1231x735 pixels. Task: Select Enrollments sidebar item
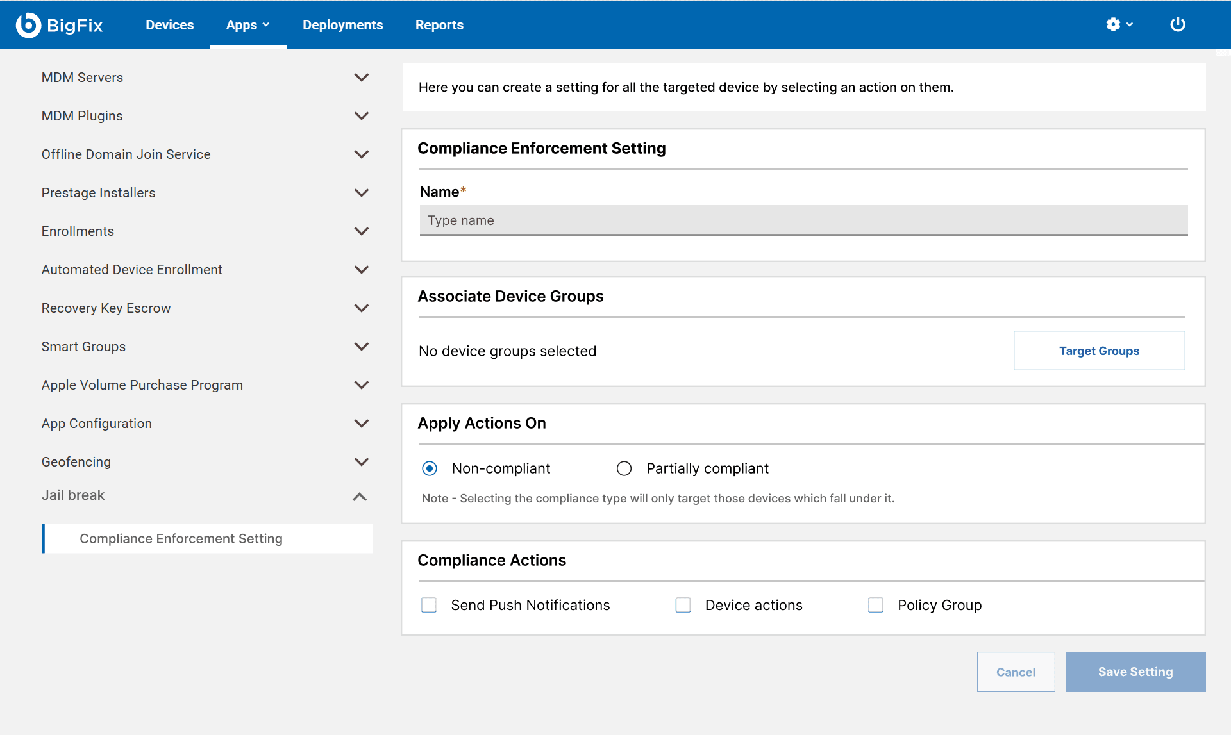(x=78, y=231)
